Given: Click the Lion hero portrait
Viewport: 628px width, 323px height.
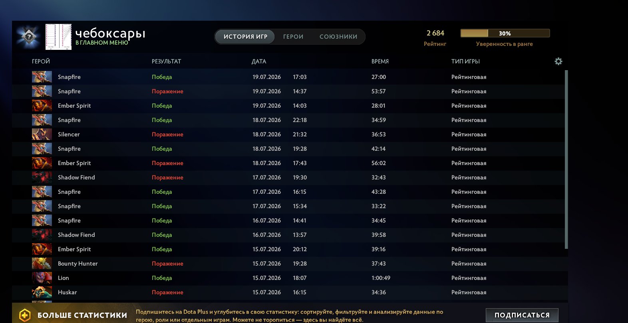Looking at the screenshot, I should 42,278.
